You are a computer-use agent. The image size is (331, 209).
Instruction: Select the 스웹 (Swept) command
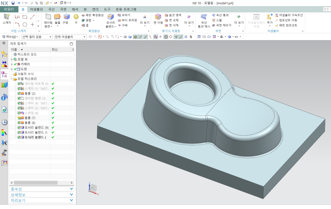pyautogui.click(x=217, y=20)
